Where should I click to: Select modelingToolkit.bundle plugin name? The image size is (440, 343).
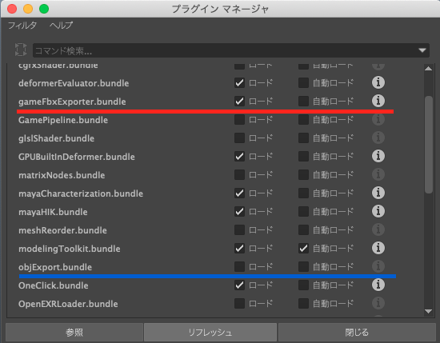click(70, 249)
